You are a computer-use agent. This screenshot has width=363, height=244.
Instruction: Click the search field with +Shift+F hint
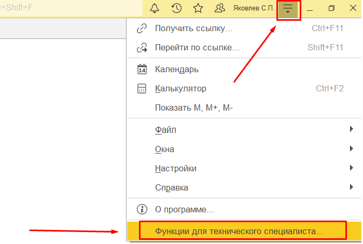[x=71, y=8]
